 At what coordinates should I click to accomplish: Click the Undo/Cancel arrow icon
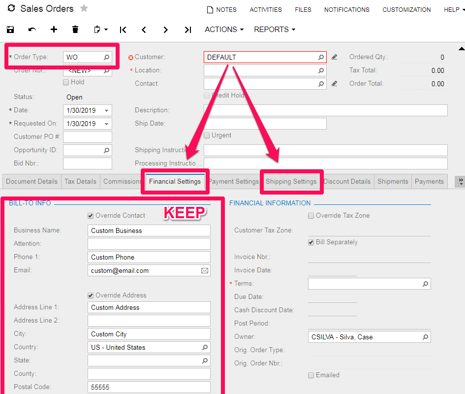pyautogui.click(x=32, y=30)
